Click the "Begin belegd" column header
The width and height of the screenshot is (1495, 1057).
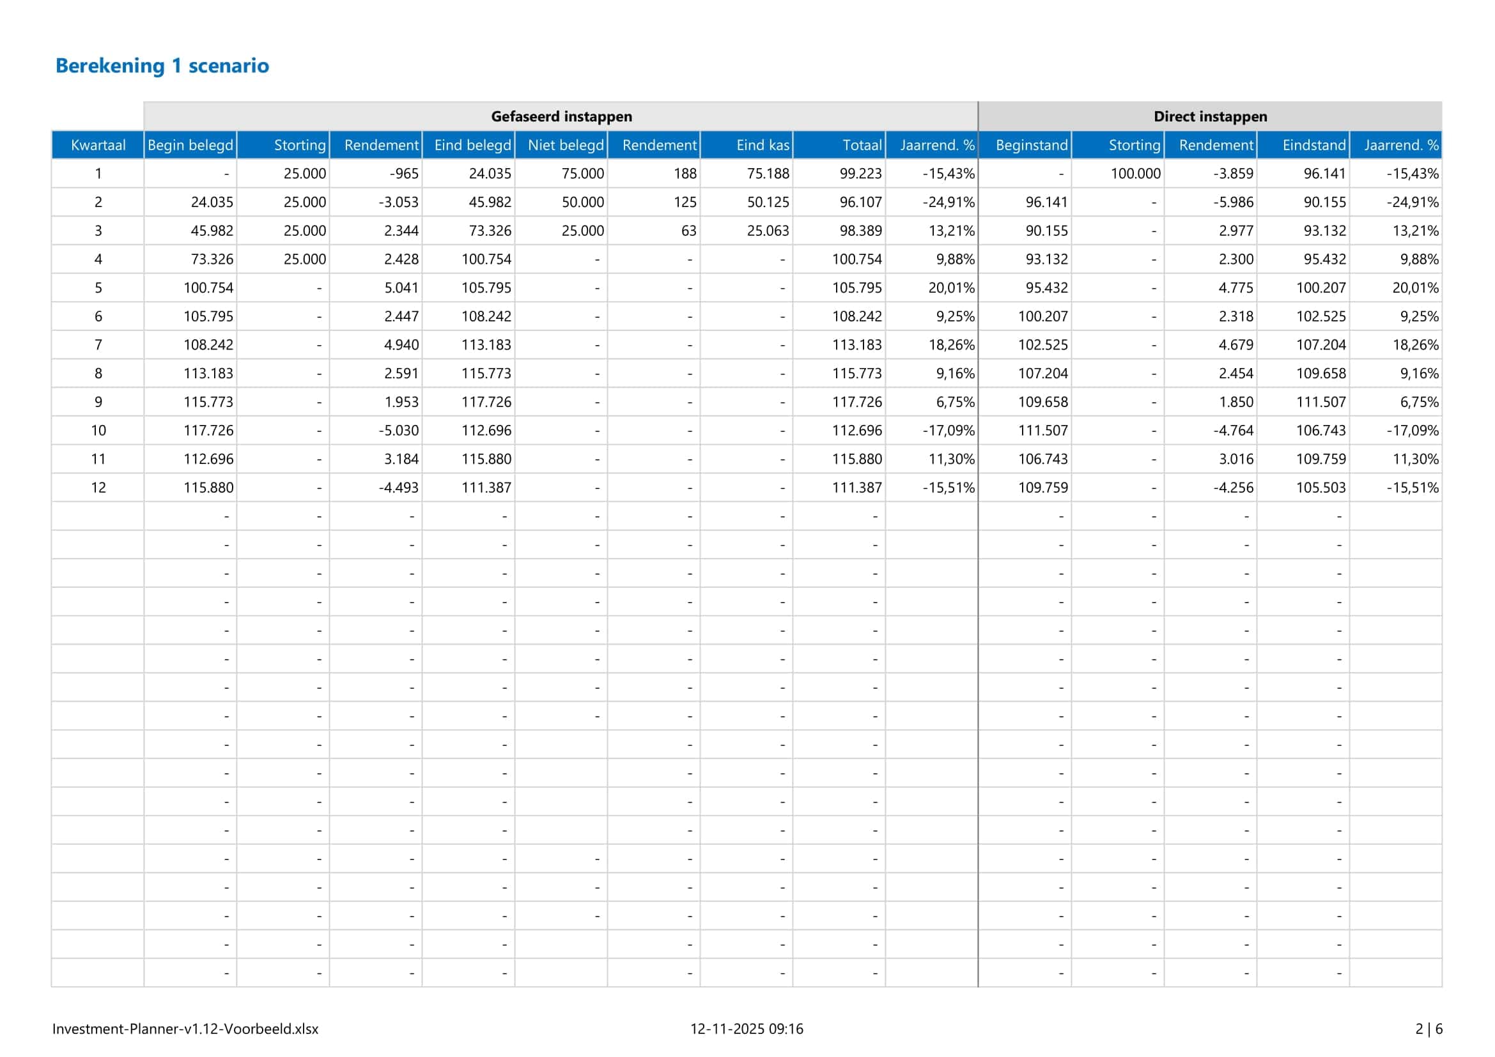click(190, 145)
